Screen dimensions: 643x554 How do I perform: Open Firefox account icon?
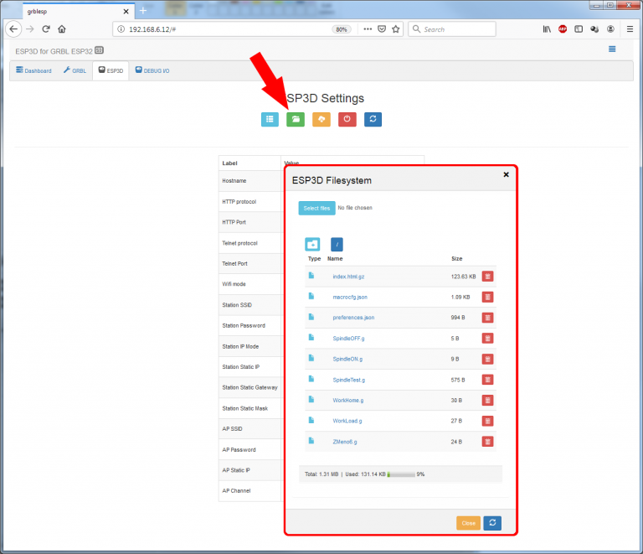610,29
